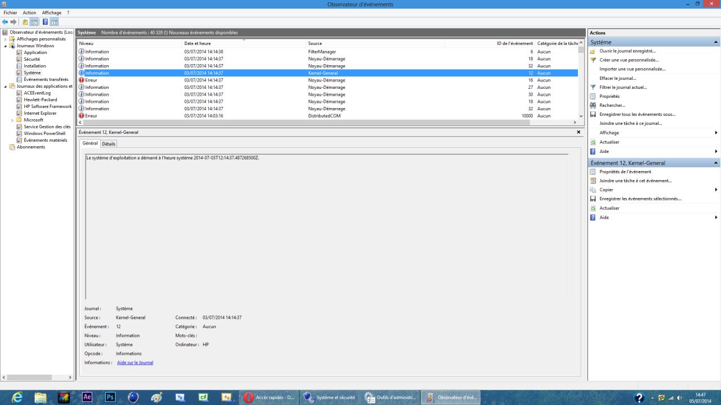721x405 pixels.
Task: Click the disk icon for Enregistrer les événements sélectionnés
Action: pyautogui.click(x=593, y=199)
